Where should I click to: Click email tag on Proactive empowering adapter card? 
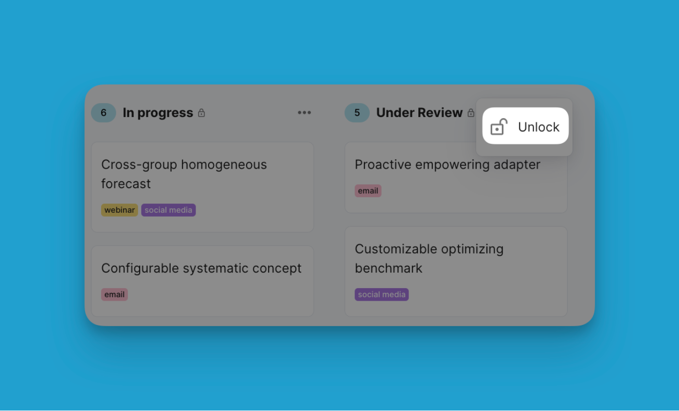point(368,191)
